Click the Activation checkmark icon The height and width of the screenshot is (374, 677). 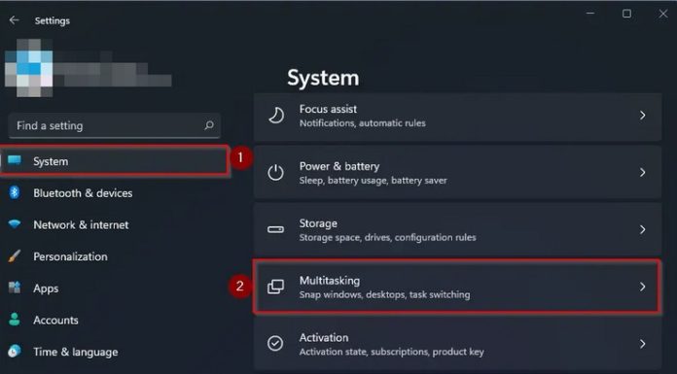point(275,344)
